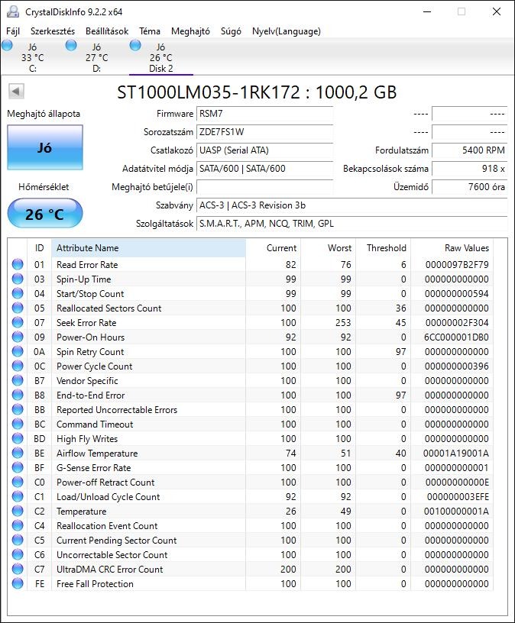Click the serial number field ZDE7FS1W
This screenshot has height=623, width=515.
[x=264, y=132]
